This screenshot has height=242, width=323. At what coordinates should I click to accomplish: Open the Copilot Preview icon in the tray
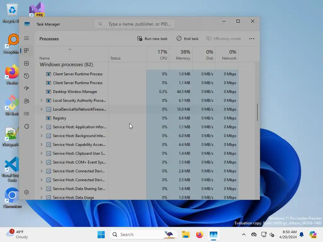pyautogui.click(x=313, y=234)
